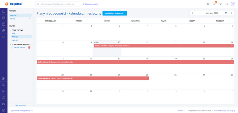The width and height of the screenshot is (238, 113).
Task: Select the Rok perspective
Action: 14,33
